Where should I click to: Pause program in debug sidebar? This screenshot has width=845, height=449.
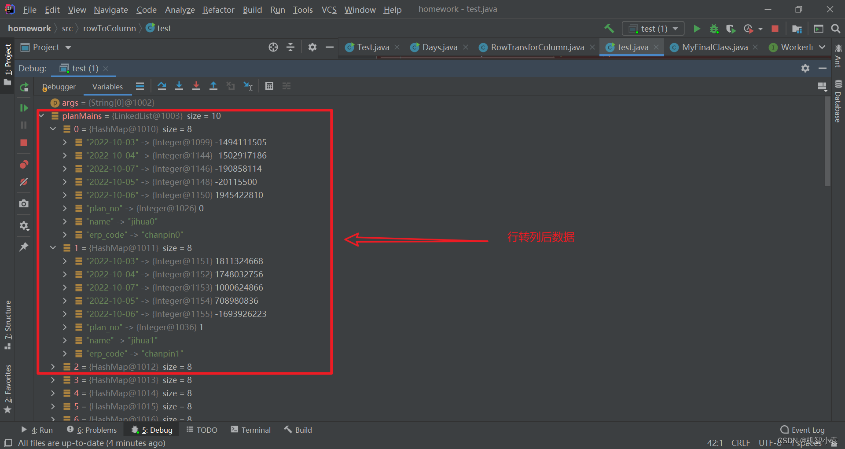(24, 125)
